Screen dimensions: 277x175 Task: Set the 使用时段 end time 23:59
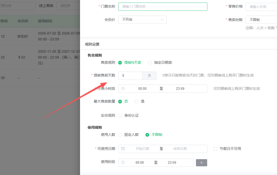(x=172, y=163)
